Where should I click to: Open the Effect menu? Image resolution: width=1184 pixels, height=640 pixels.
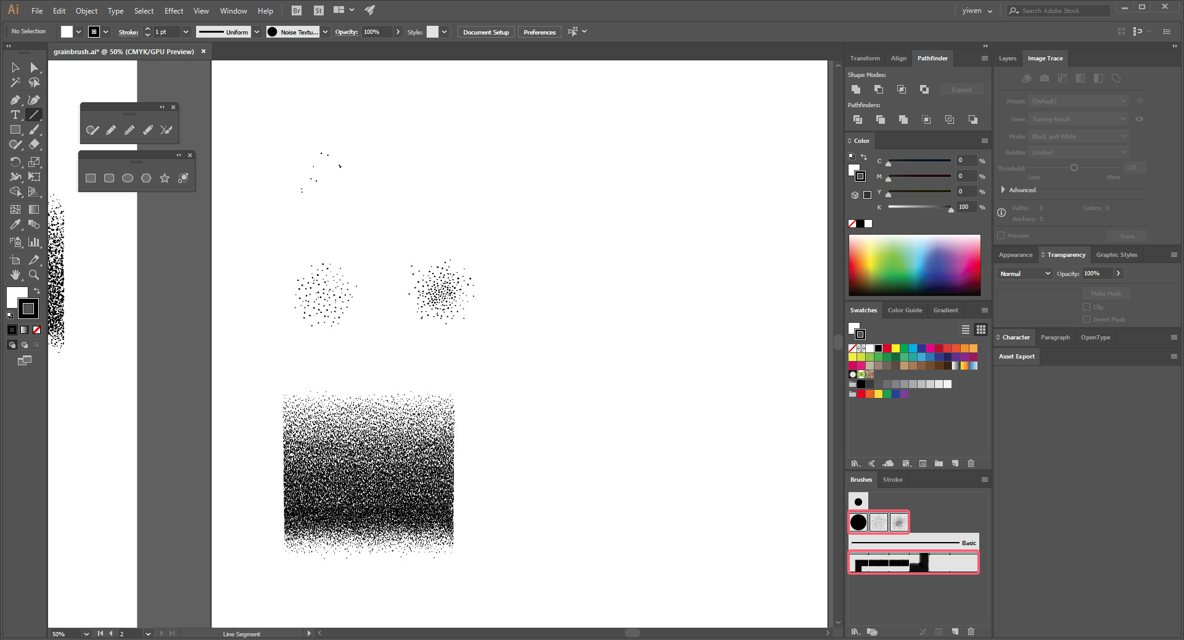pyautogui.click(x=174, y=11)
